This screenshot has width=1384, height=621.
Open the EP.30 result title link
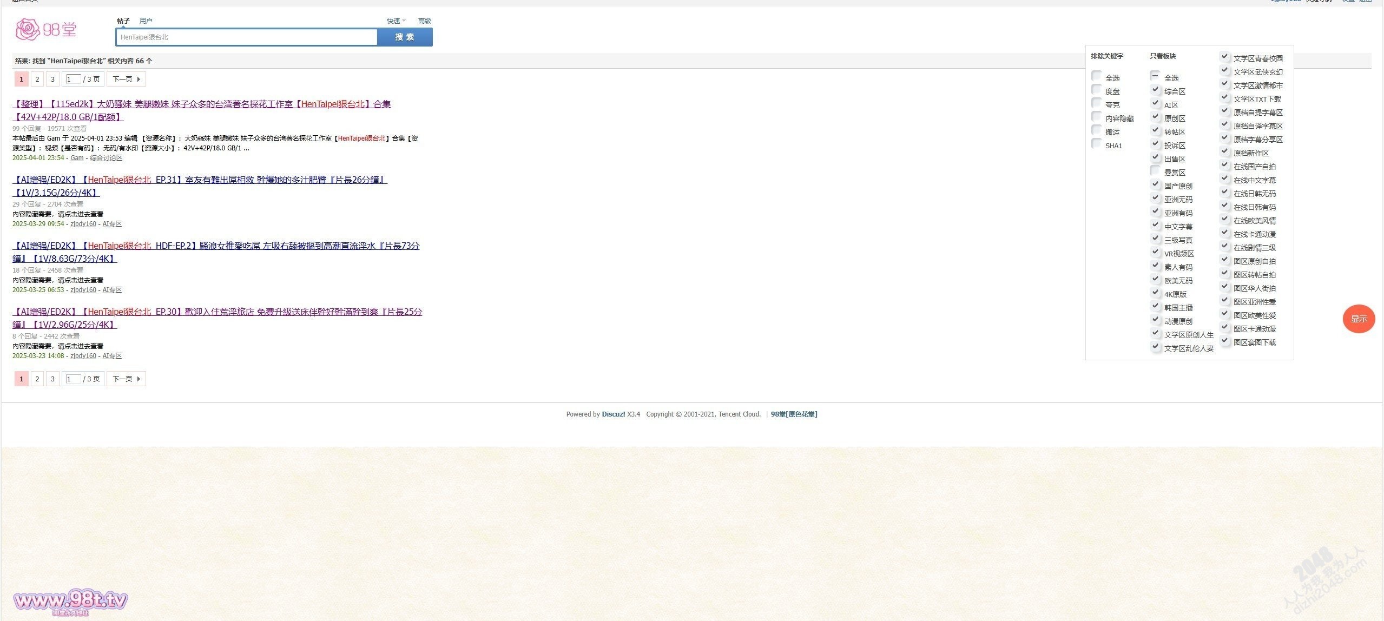pyautogui.click(x=217, y=318)
